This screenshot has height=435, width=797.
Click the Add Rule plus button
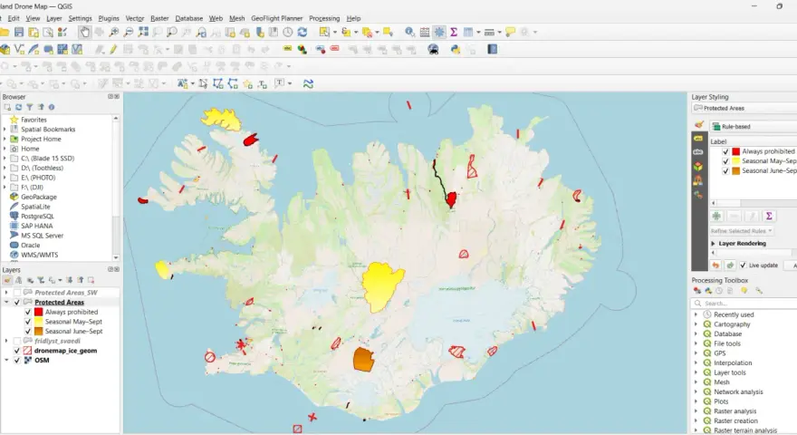pos(716,217)
